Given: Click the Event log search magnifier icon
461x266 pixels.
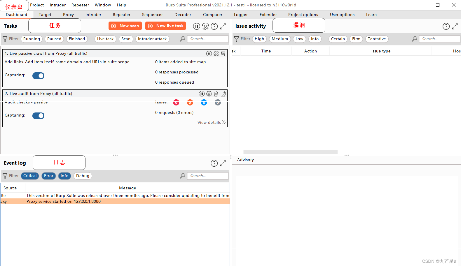Looking at the screenshot, I should point(182,176).
